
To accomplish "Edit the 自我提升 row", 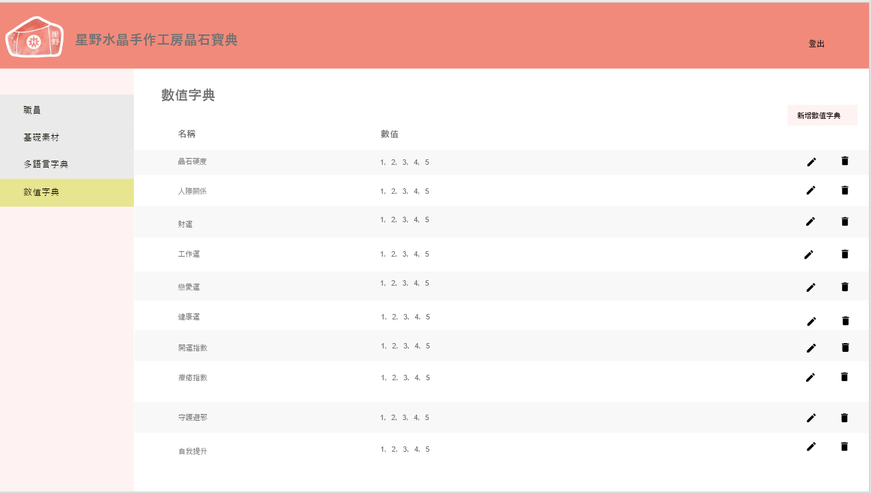I will click(811, 446).
